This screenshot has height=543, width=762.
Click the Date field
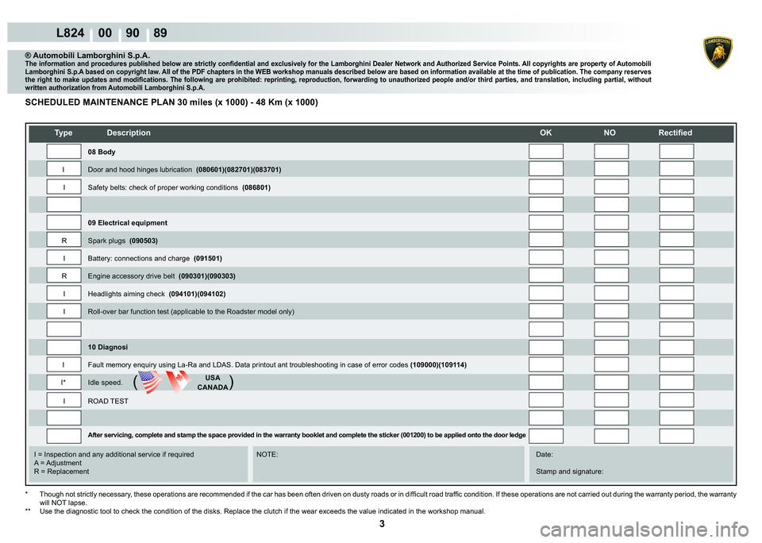545,455
